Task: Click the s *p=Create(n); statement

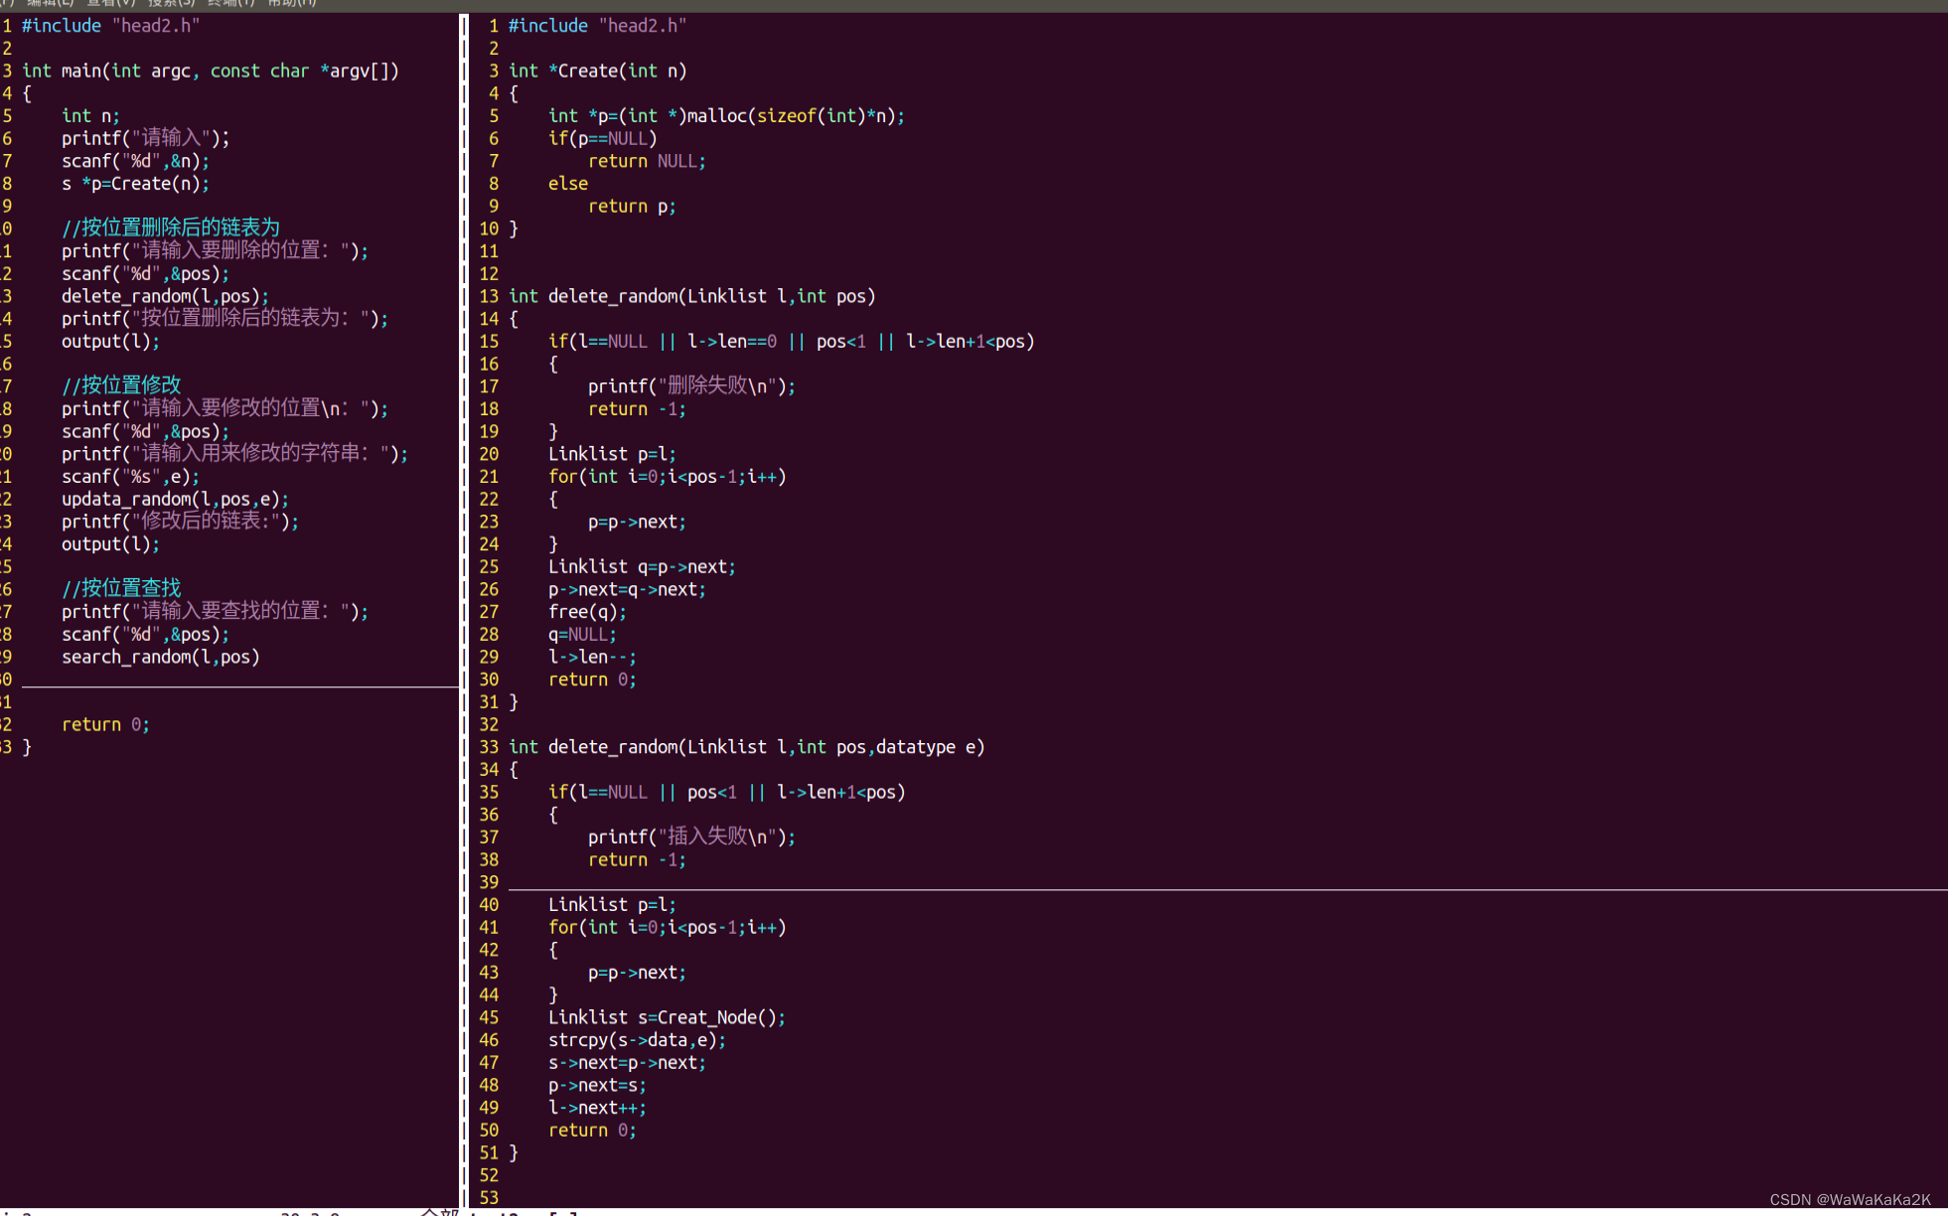Action: pyautogui.click(x=135, y=184)
